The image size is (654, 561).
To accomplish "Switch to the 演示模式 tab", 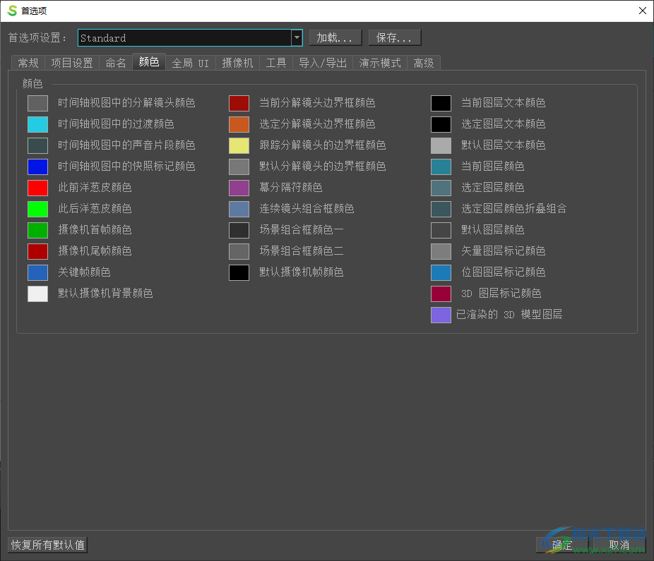I will tap(380, 63).
